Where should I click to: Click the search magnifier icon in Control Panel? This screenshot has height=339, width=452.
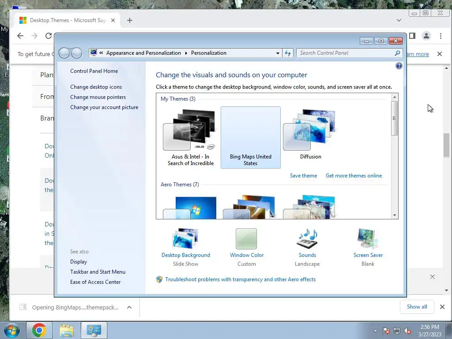(x=398, y=53)
